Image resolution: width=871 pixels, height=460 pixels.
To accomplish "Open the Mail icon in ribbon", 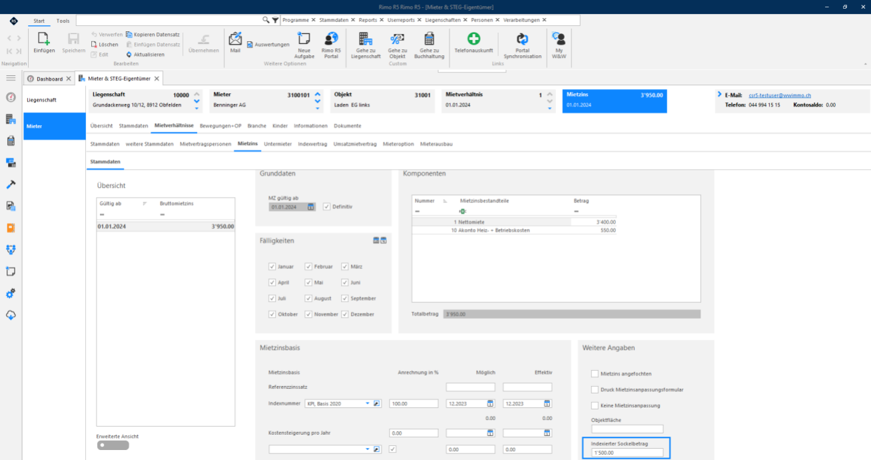I will (234, 38).
